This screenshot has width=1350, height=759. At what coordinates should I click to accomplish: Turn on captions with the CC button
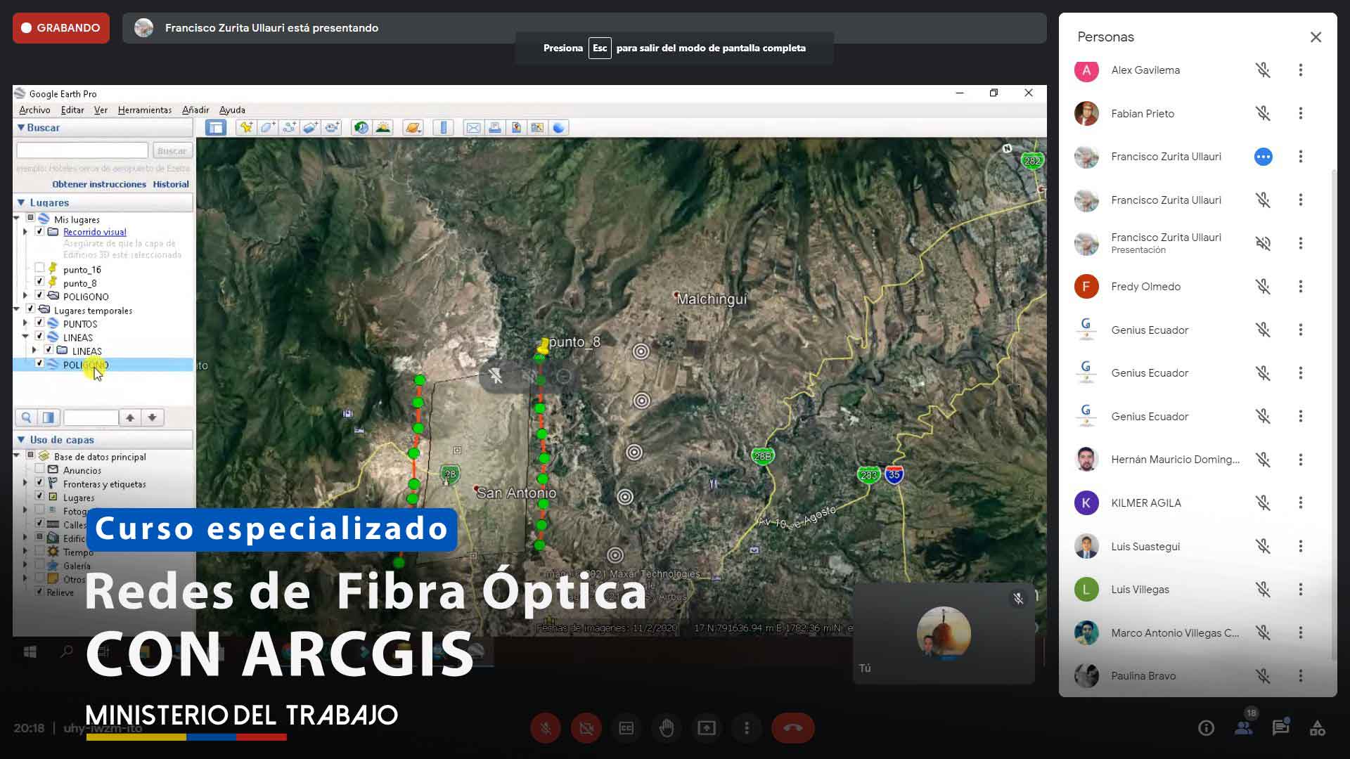pos(626,728)
